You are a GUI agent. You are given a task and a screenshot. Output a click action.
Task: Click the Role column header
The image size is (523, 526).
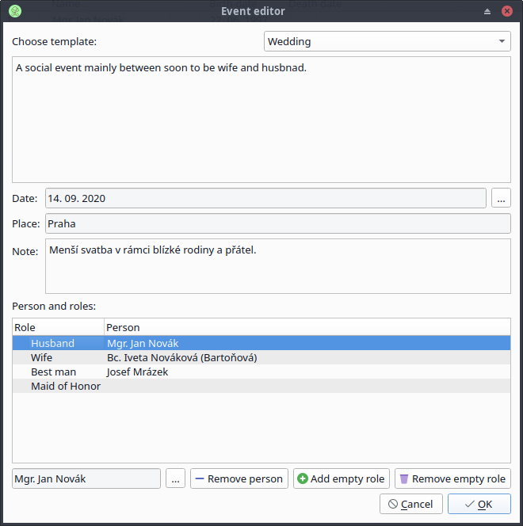pos(58,327)
